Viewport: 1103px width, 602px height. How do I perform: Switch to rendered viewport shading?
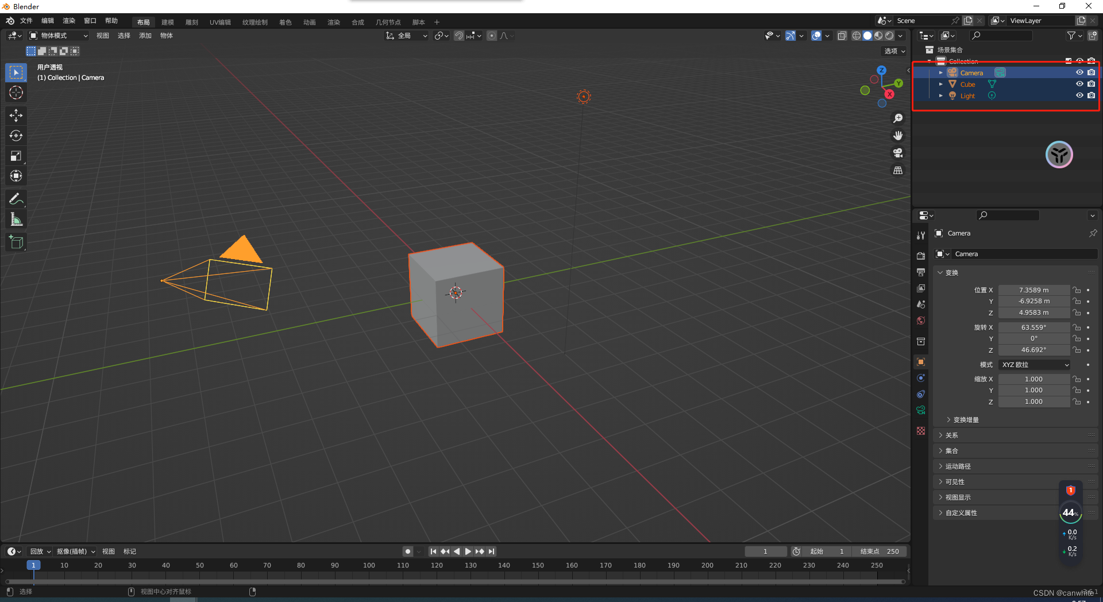(889, 36)
